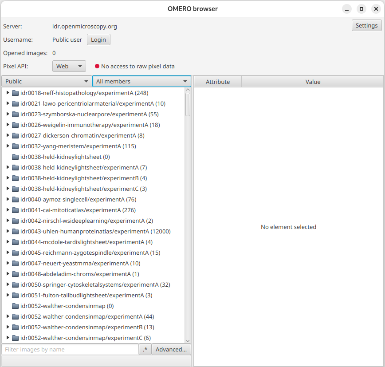The width and height of the screenshot is (385, 367).
Task: Open the All members dropdown
Action: click(x=141, y=81)
